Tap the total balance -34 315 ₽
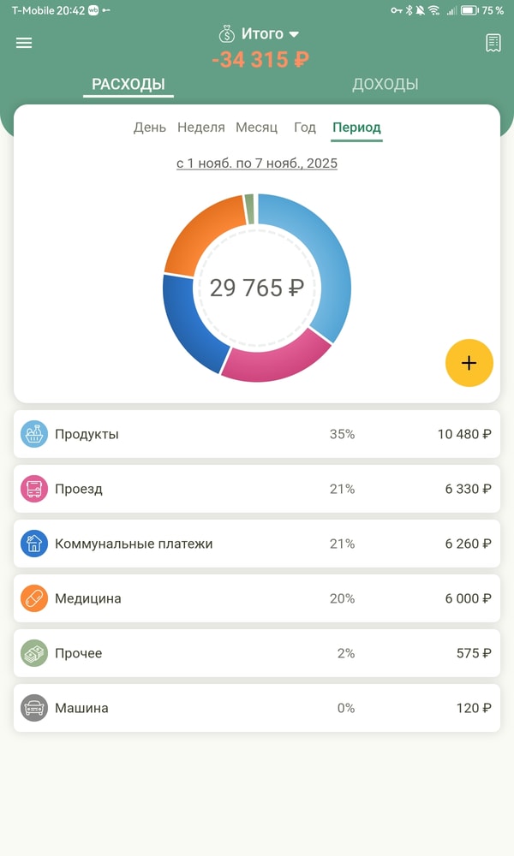Viewport: 514px width, 856px height. tap(260, 60)
